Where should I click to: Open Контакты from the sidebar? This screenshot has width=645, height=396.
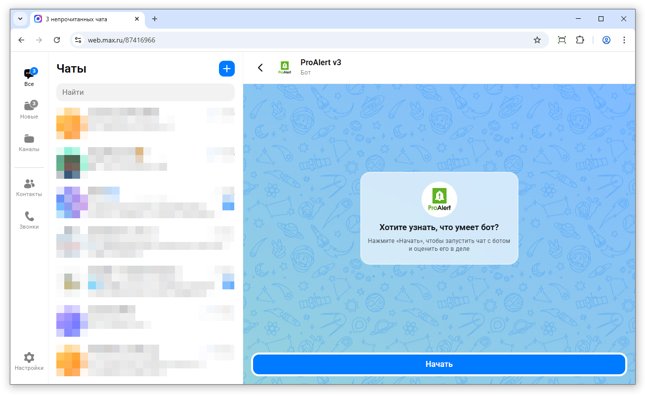(x=29, y=188)
